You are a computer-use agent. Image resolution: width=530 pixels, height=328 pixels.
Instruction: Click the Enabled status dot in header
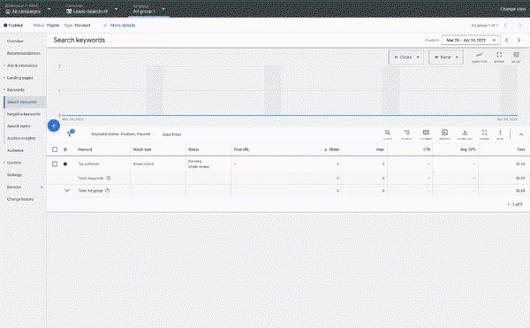pos(5,25)
